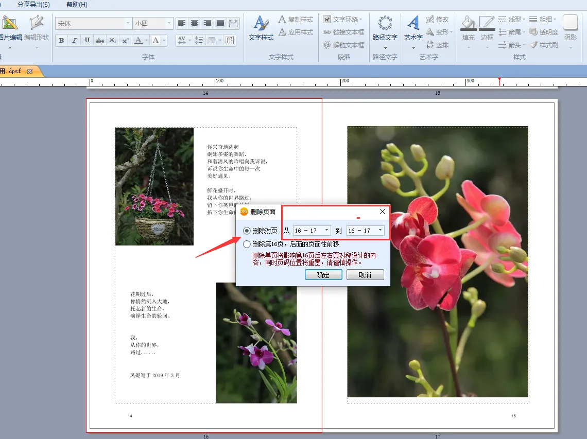Screen dimensions: 587x439
Task: Select the 删除第16页 radio option
Action: tap(247, 244)
